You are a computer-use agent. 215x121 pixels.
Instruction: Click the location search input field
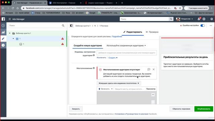(x=129, y=89)
